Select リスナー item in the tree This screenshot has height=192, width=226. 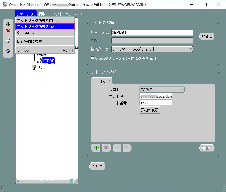(44, 67)
